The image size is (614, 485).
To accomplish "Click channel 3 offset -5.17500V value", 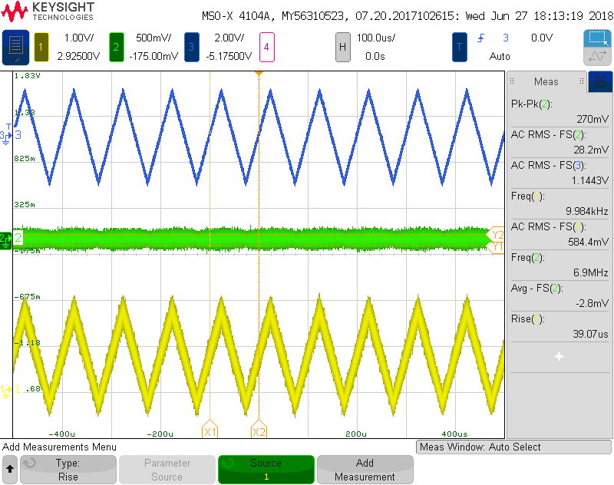I will tap(229, 56).
